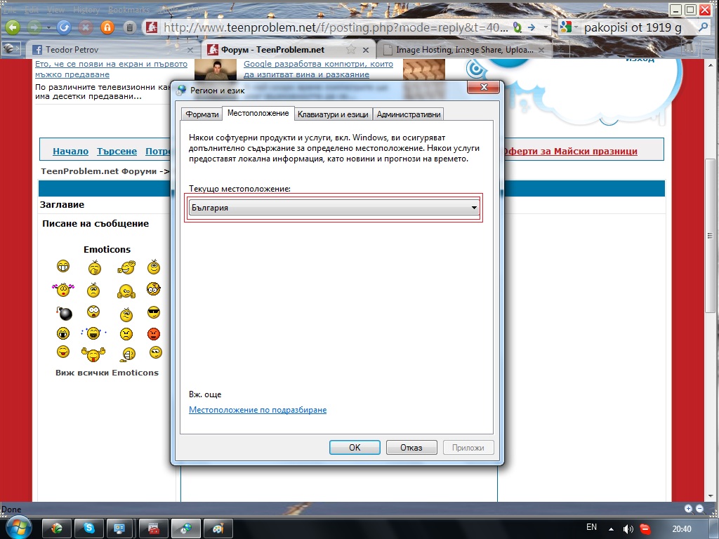
Task: Click the red tray notification icon
Action: 645,529
